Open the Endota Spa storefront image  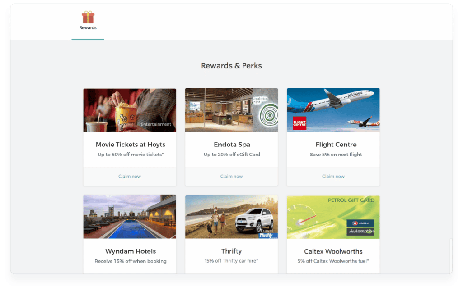click(231, 110)
